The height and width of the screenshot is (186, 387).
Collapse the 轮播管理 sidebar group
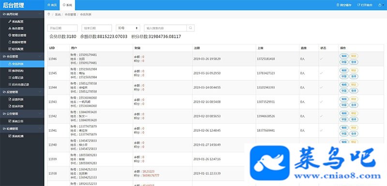22,129
